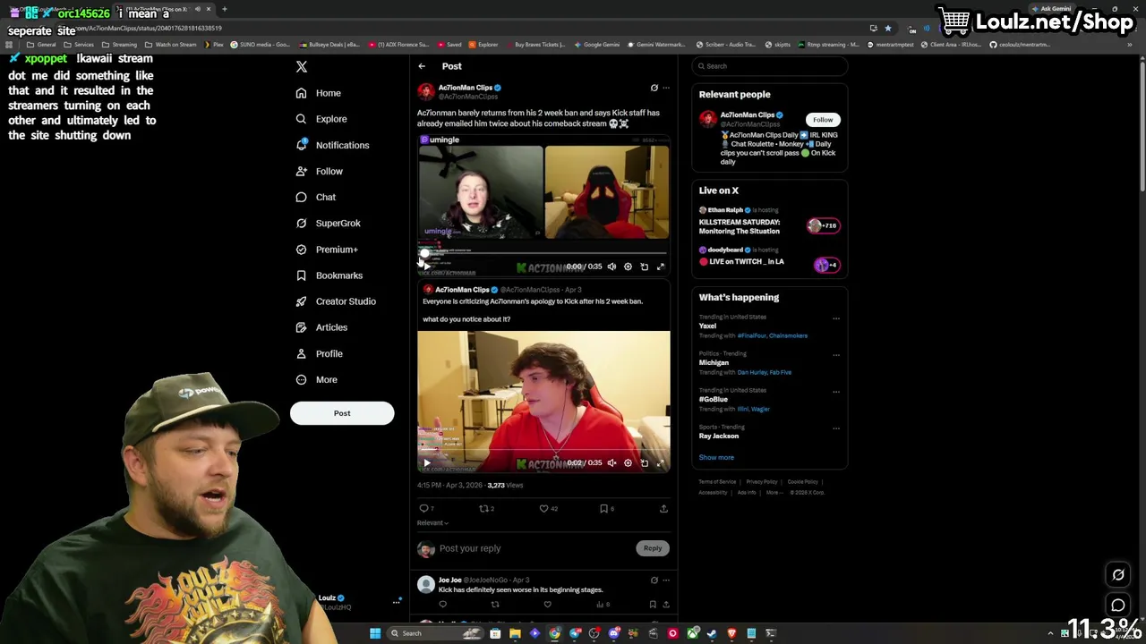Viewport: 1146px width, 644px height.
Task: Open options for Yaxel trend
Action: (x=836, y=318)
